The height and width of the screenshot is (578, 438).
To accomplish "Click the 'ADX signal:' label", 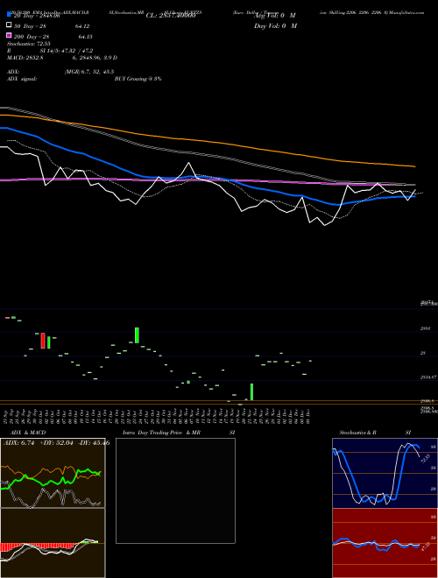I will click(x=22, y=79).
